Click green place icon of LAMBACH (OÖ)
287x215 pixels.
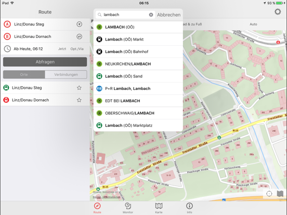pyautogui.click(x=99, y=27)
